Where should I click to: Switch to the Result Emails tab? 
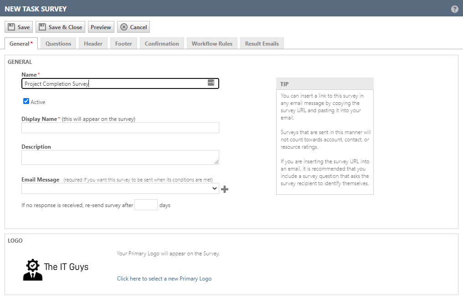point(262,44)
